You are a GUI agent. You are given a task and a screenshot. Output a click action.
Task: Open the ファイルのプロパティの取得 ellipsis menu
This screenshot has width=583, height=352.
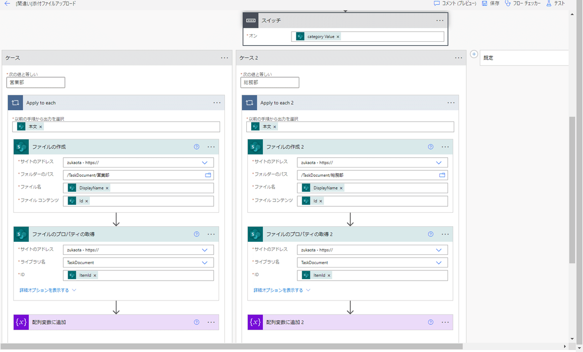211,234
